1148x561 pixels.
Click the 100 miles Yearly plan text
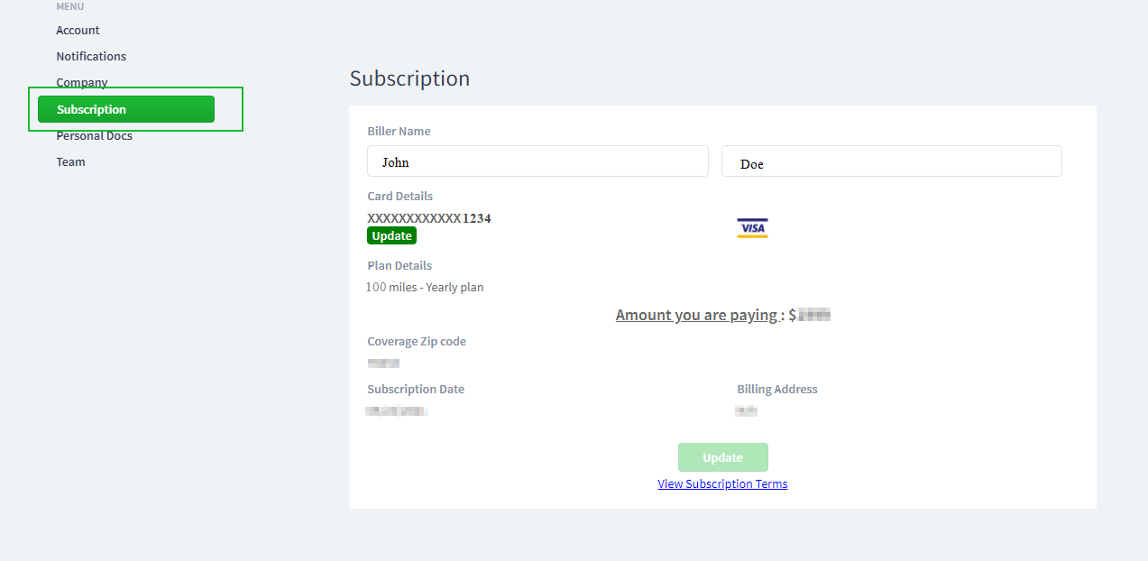[425, 287]
